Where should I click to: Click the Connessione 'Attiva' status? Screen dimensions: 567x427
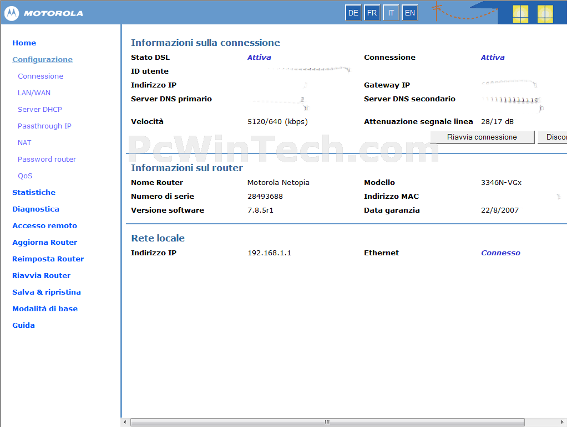(493, 58)
